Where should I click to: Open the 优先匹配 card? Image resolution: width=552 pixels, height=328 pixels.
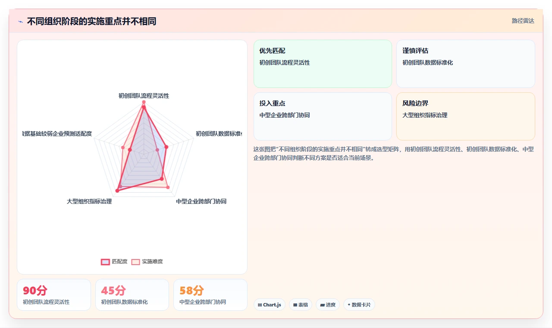click(x=323, y=64)
